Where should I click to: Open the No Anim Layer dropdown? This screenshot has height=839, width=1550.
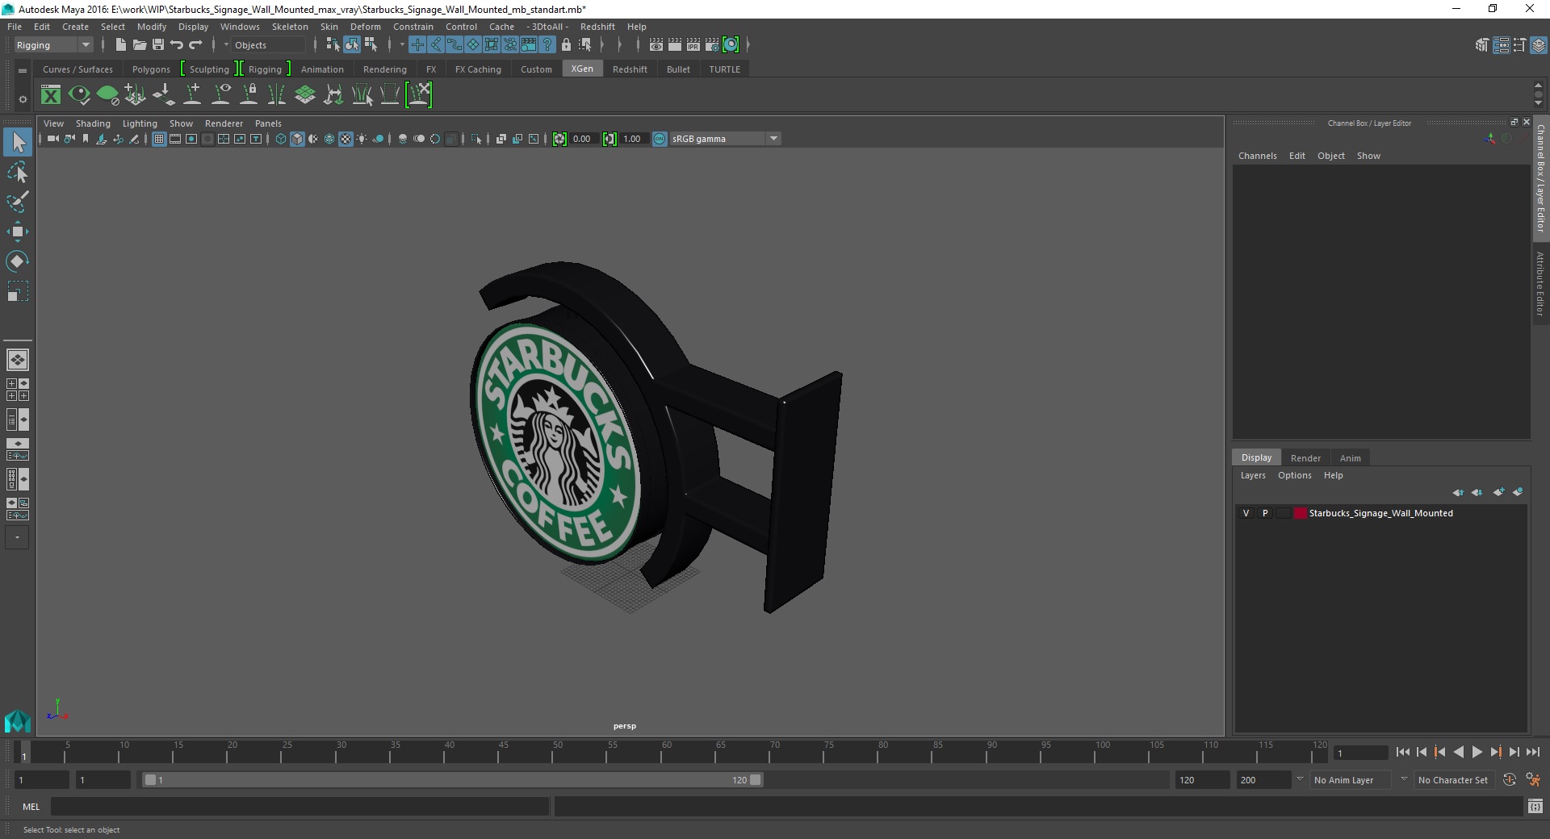tap(1352, 780)
